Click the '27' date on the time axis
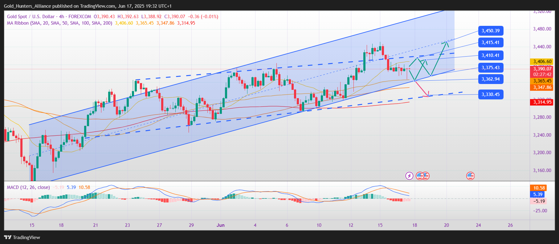Viewport: 559px width, 244px height. [x=159, y=225]
